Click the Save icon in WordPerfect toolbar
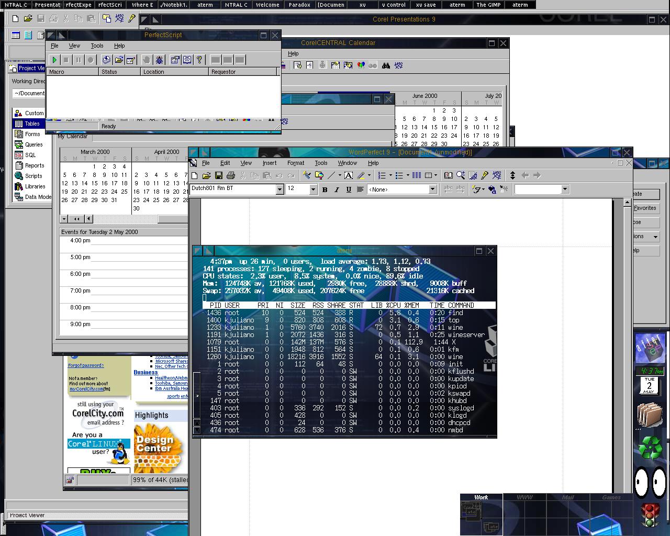The image size is (670, 536). point(218,176)
